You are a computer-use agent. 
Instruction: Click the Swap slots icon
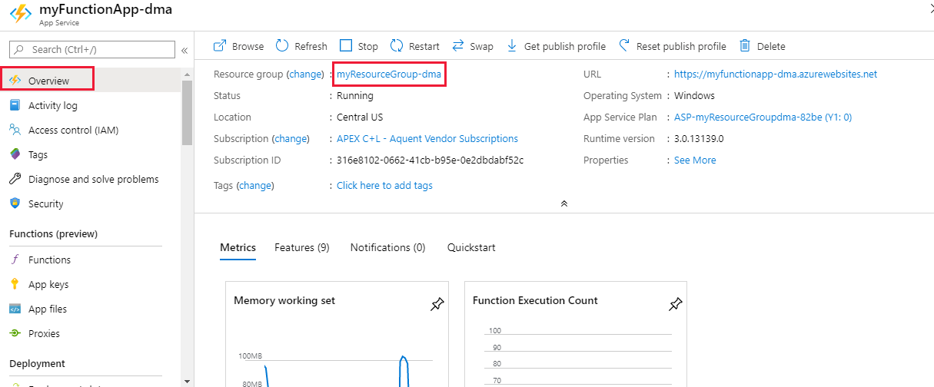pos(458,46)
